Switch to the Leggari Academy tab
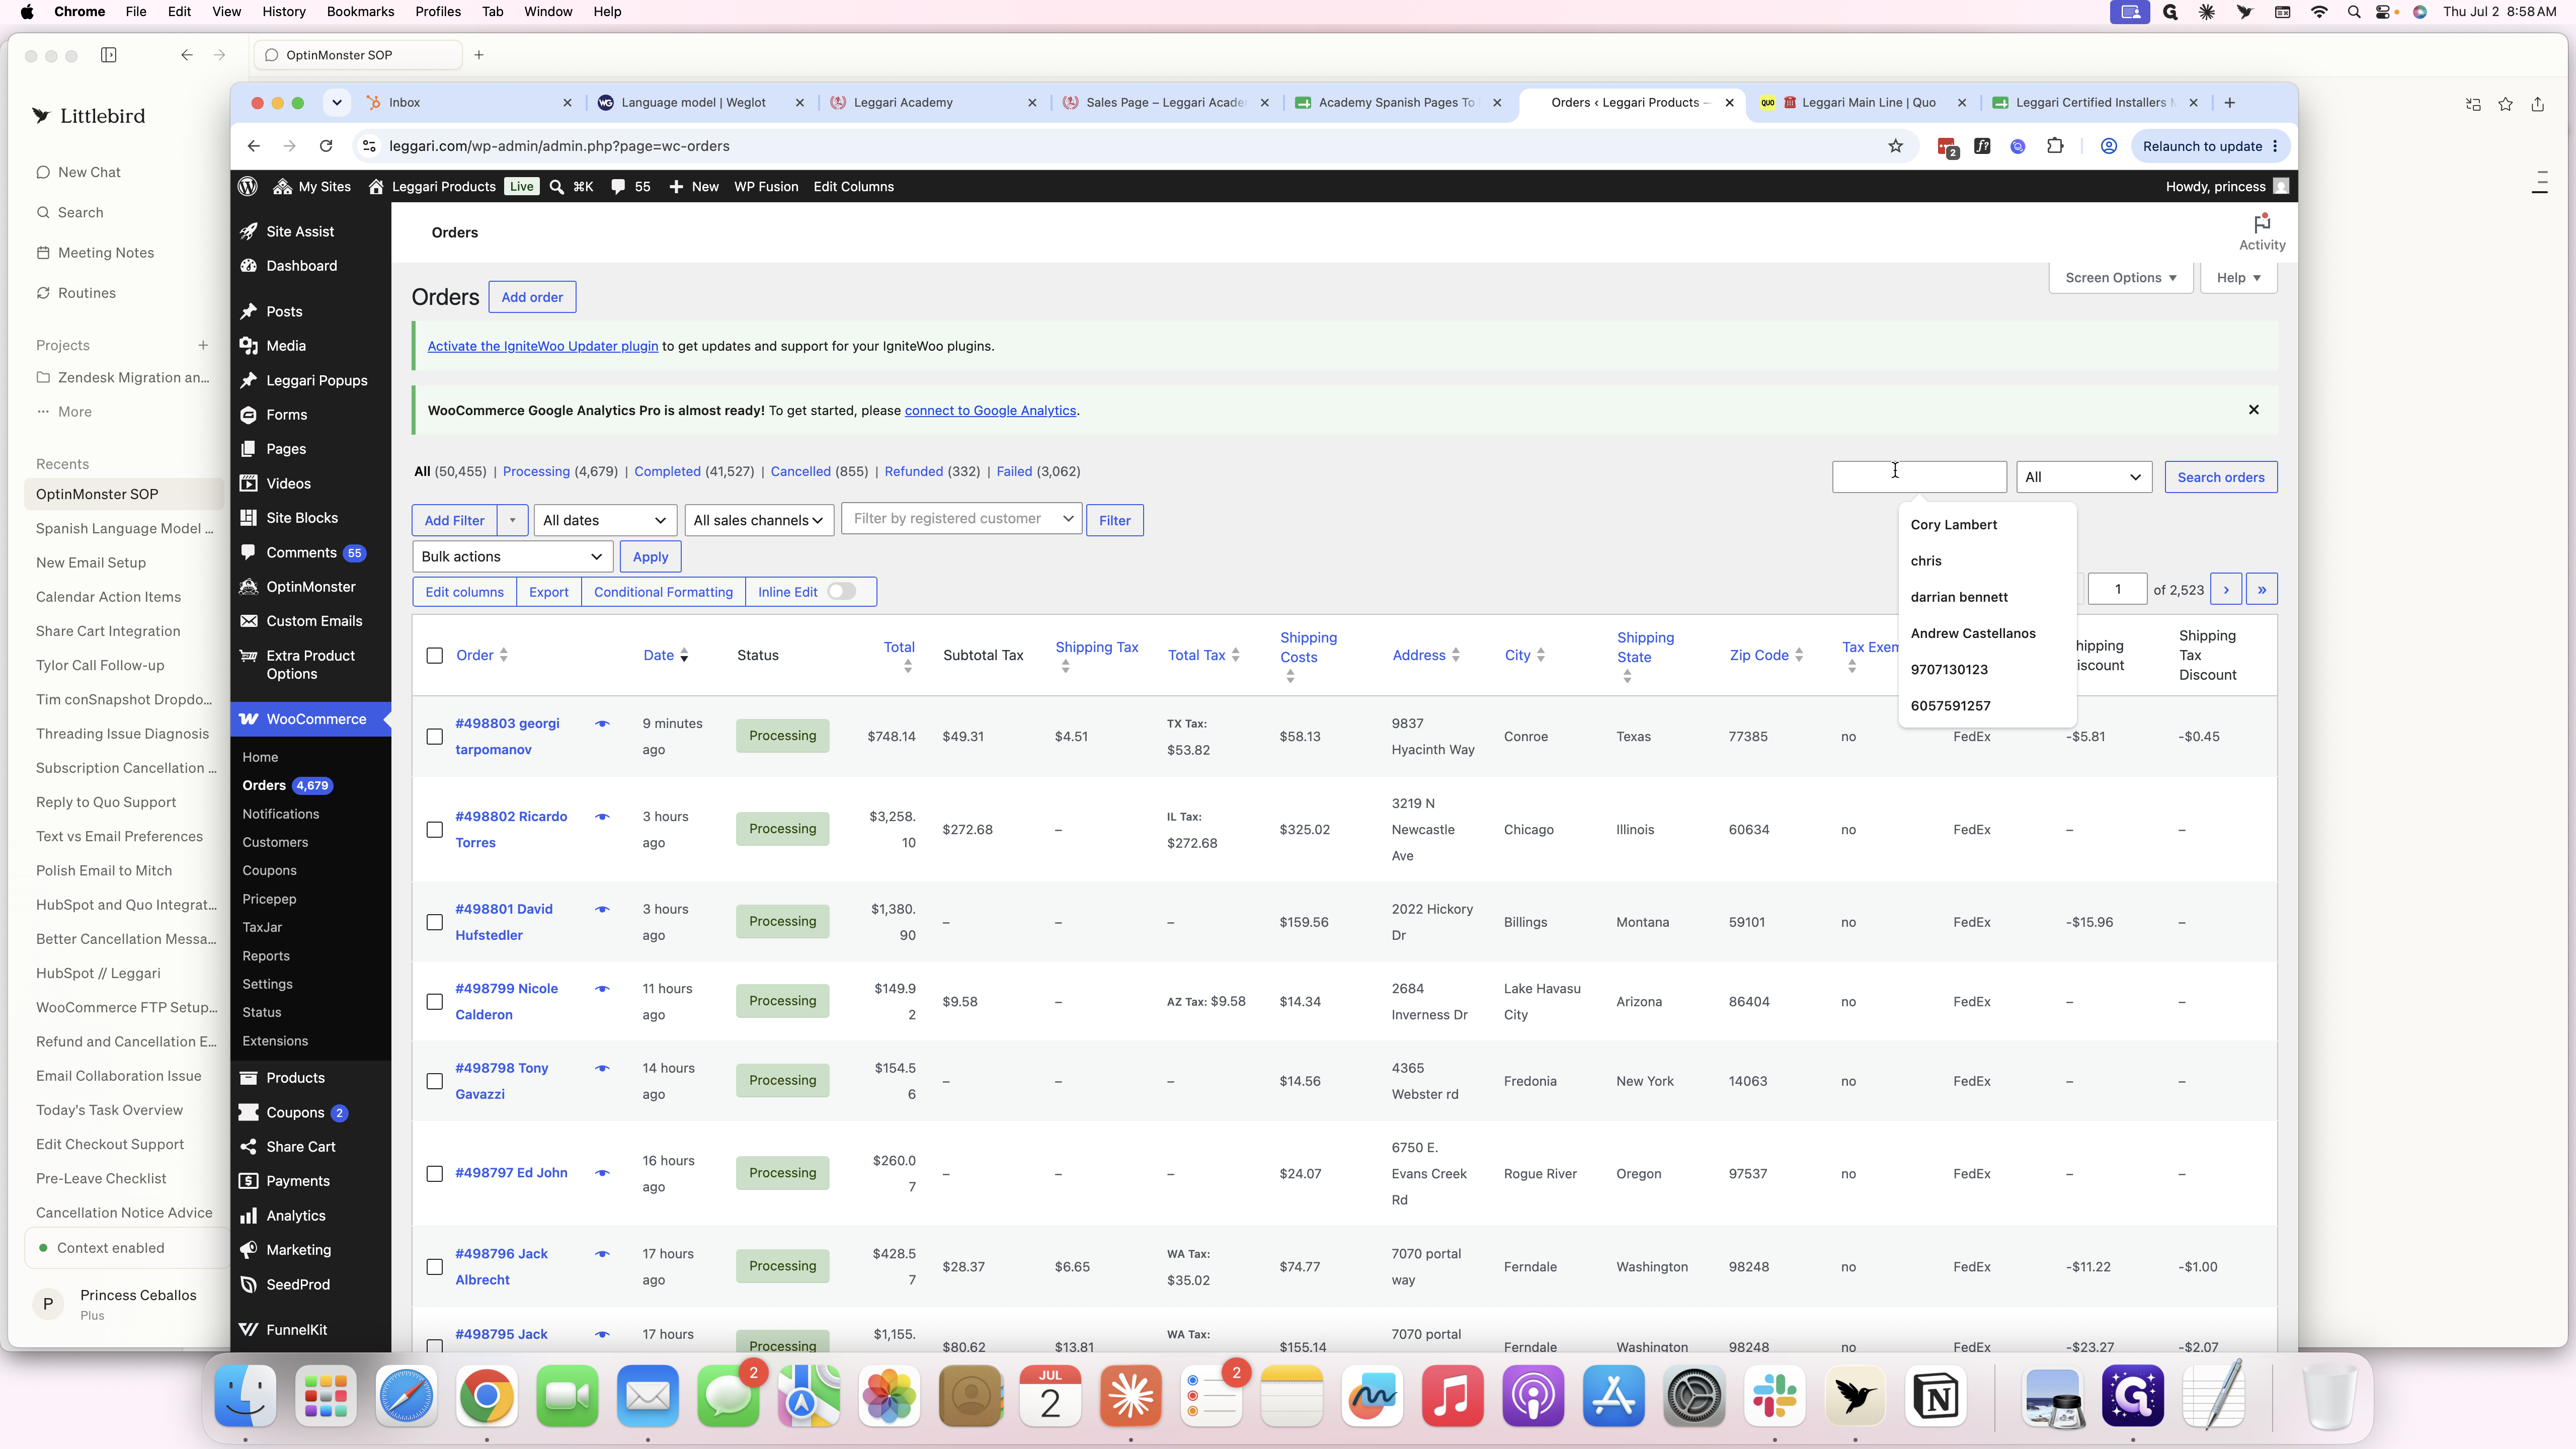Screen dimensions: 2576x1449 (x=933, y=102)
